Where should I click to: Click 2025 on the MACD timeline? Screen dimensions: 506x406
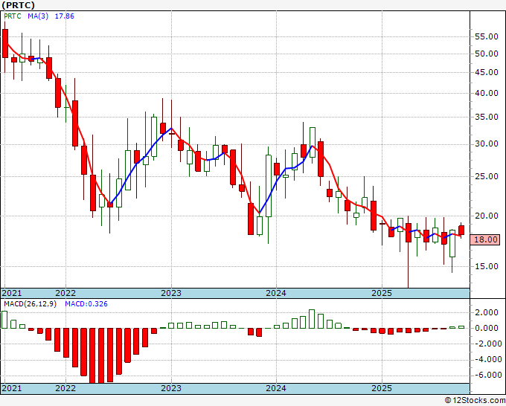coord(382,388)
